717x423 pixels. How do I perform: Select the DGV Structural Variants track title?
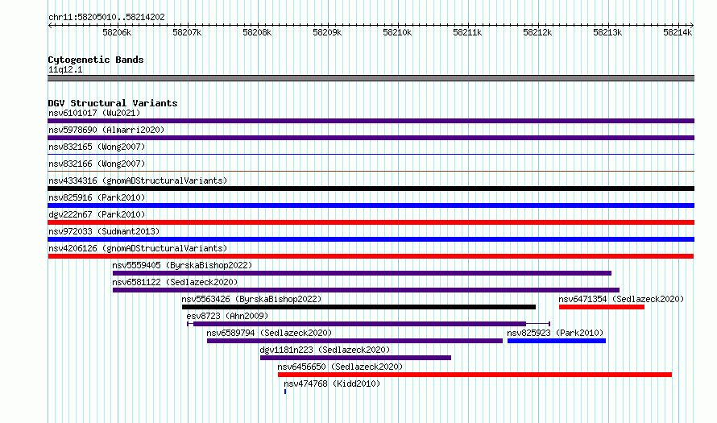point(113,103)
